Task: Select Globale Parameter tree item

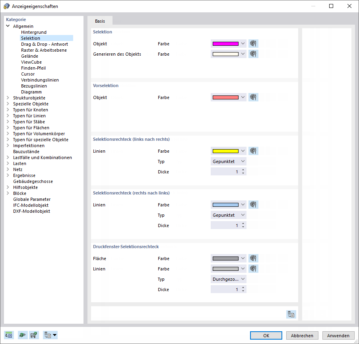Action: [x=31, y=199]
